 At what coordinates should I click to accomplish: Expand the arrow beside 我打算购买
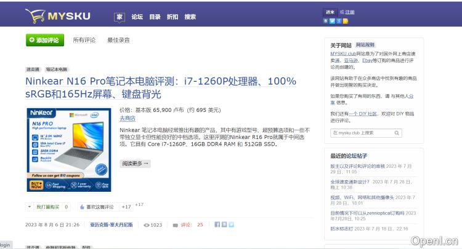[x=30, y=207]
